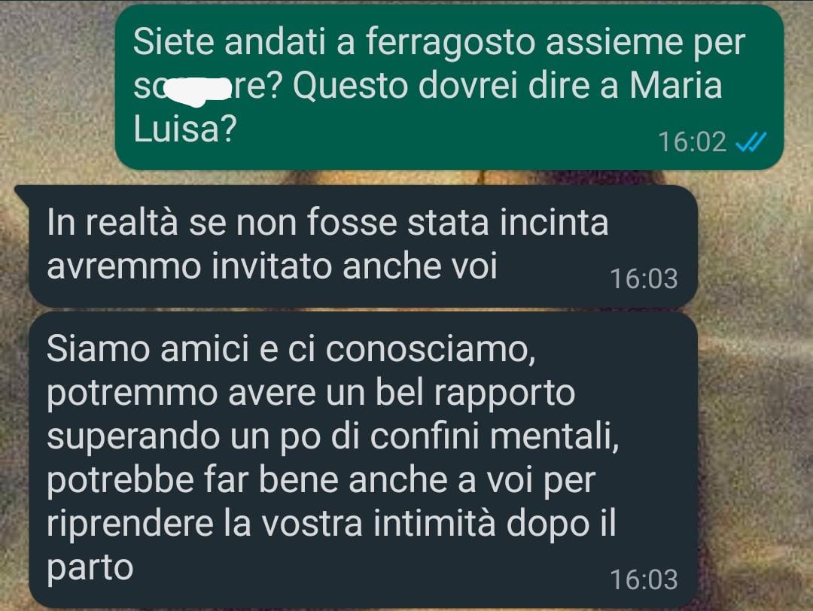Tap the text "avremmo invitato anche voi"

(272, 266)
